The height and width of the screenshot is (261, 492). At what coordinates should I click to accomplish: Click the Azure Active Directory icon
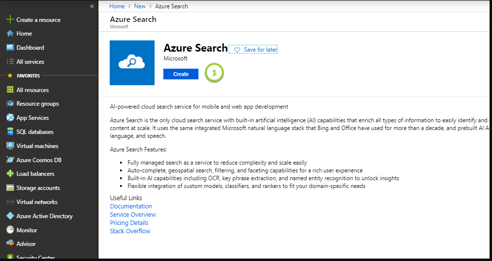coord(10,216)
